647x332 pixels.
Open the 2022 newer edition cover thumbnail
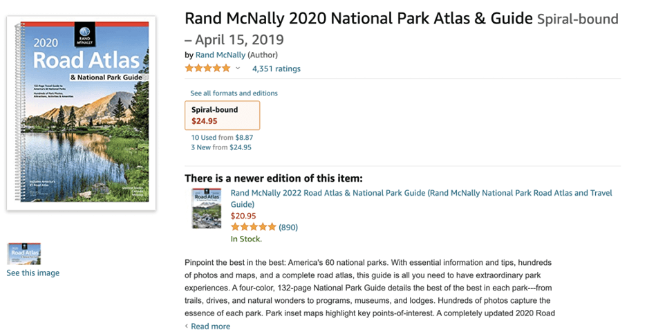pyautogui.click(x=206, y=207)
